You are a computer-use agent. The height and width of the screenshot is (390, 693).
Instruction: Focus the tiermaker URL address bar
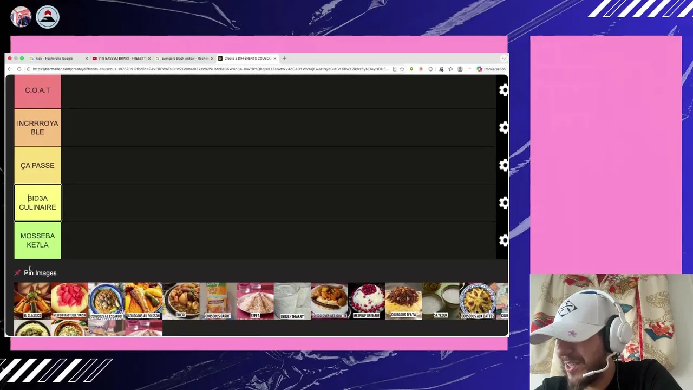coord(210,69)
